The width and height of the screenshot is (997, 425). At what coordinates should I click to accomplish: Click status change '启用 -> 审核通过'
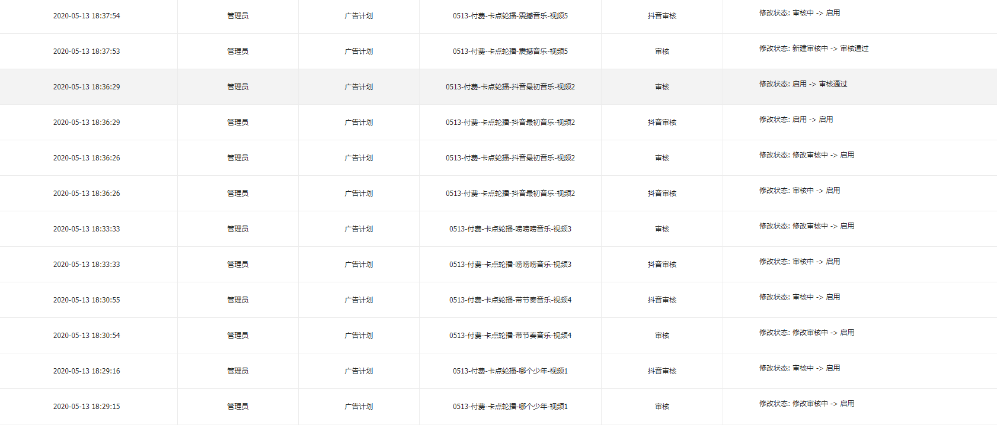819,84
